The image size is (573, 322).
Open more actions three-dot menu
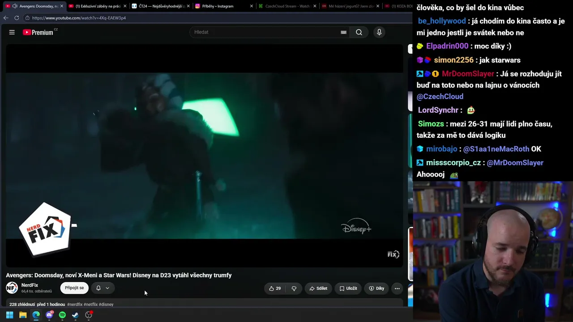coord(397,288)
